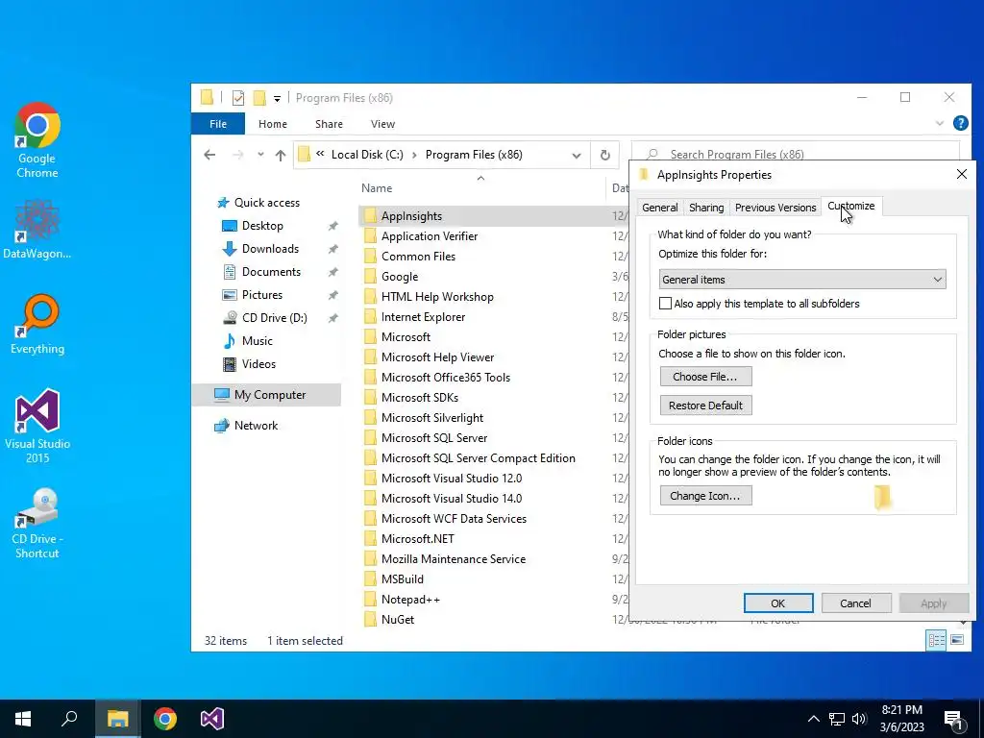Select the Mozilla Maintenance Service folder
Viewport: 984px width, 738px height.
coord(454,559)
